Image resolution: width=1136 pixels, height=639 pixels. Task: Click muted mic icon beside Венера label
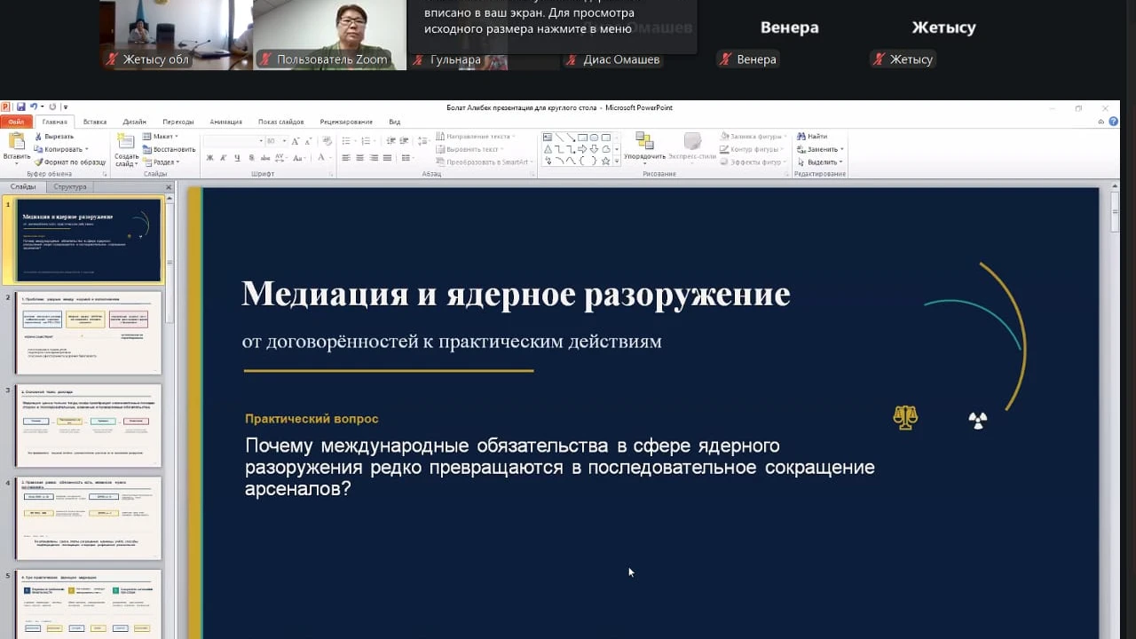[x=726, y=59]
